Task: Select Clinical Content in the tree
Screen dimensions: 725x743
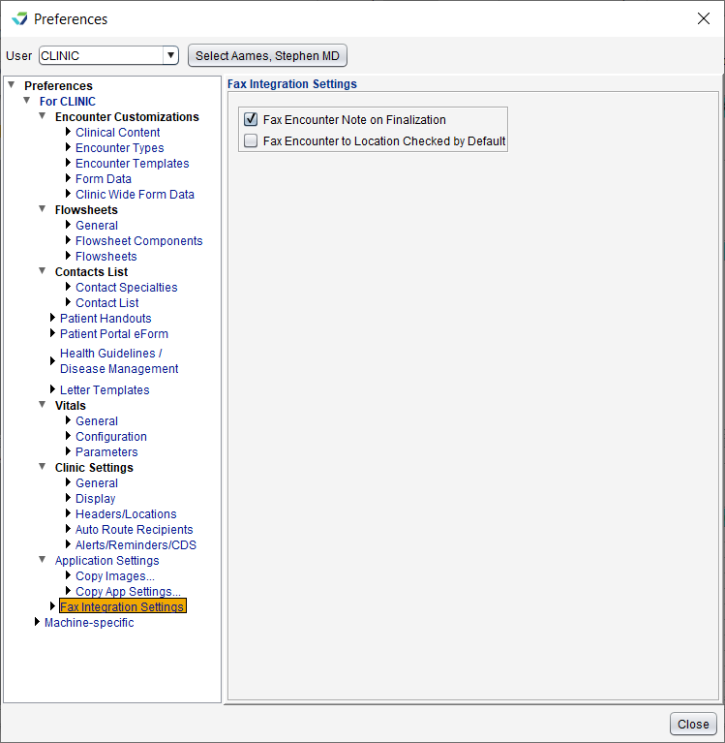Action: (118, 133)
